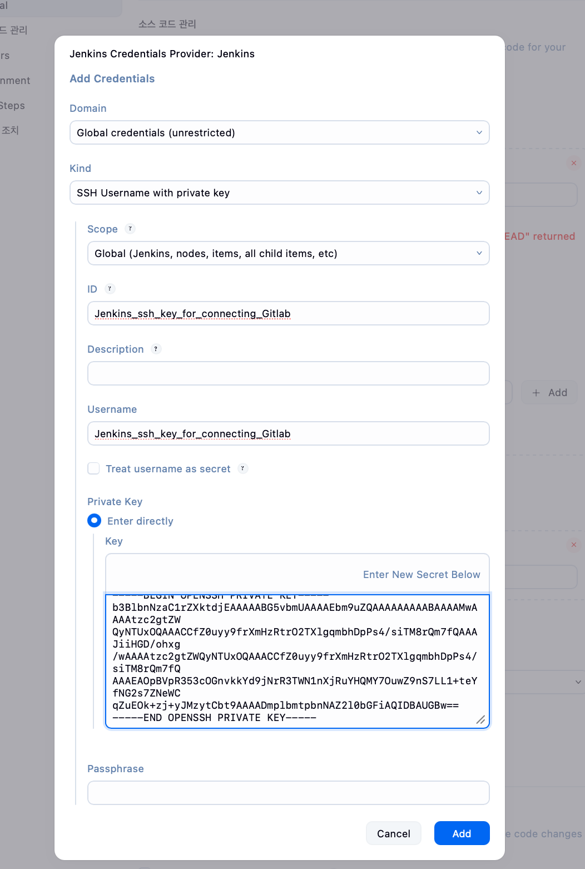
Task: Cancel the Add Credentials dialog
Action: 393,833
